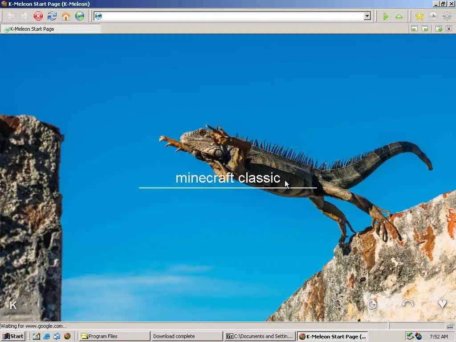Screen dimensions: 456x342
Task: Switch to Program Files taskbar window
Action: 114,336
